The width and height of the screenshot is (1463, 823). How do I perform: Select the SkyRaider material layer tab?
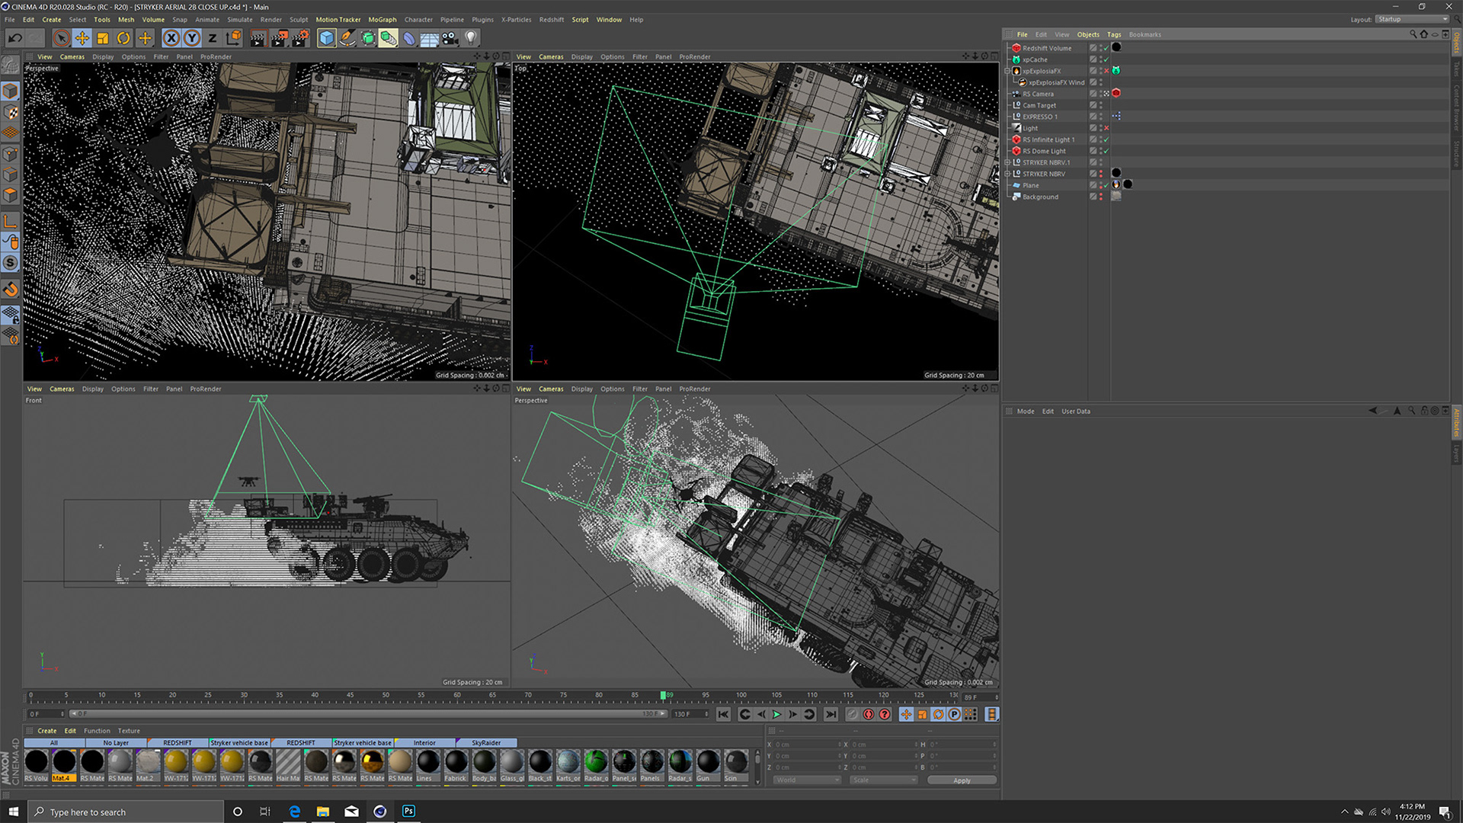click(486, 743)
